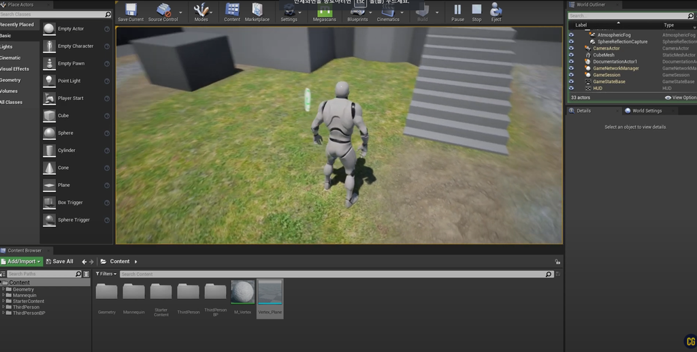
Task: Toggle visibility of AtmosphericFog
Action: click(571, 35)
